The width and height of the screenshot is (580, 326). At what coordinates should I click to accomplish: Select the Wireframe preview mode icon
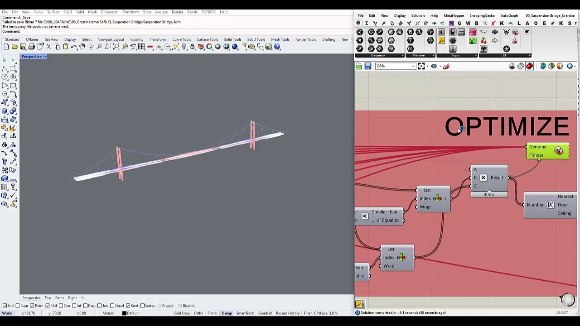[x=521, y=67]
